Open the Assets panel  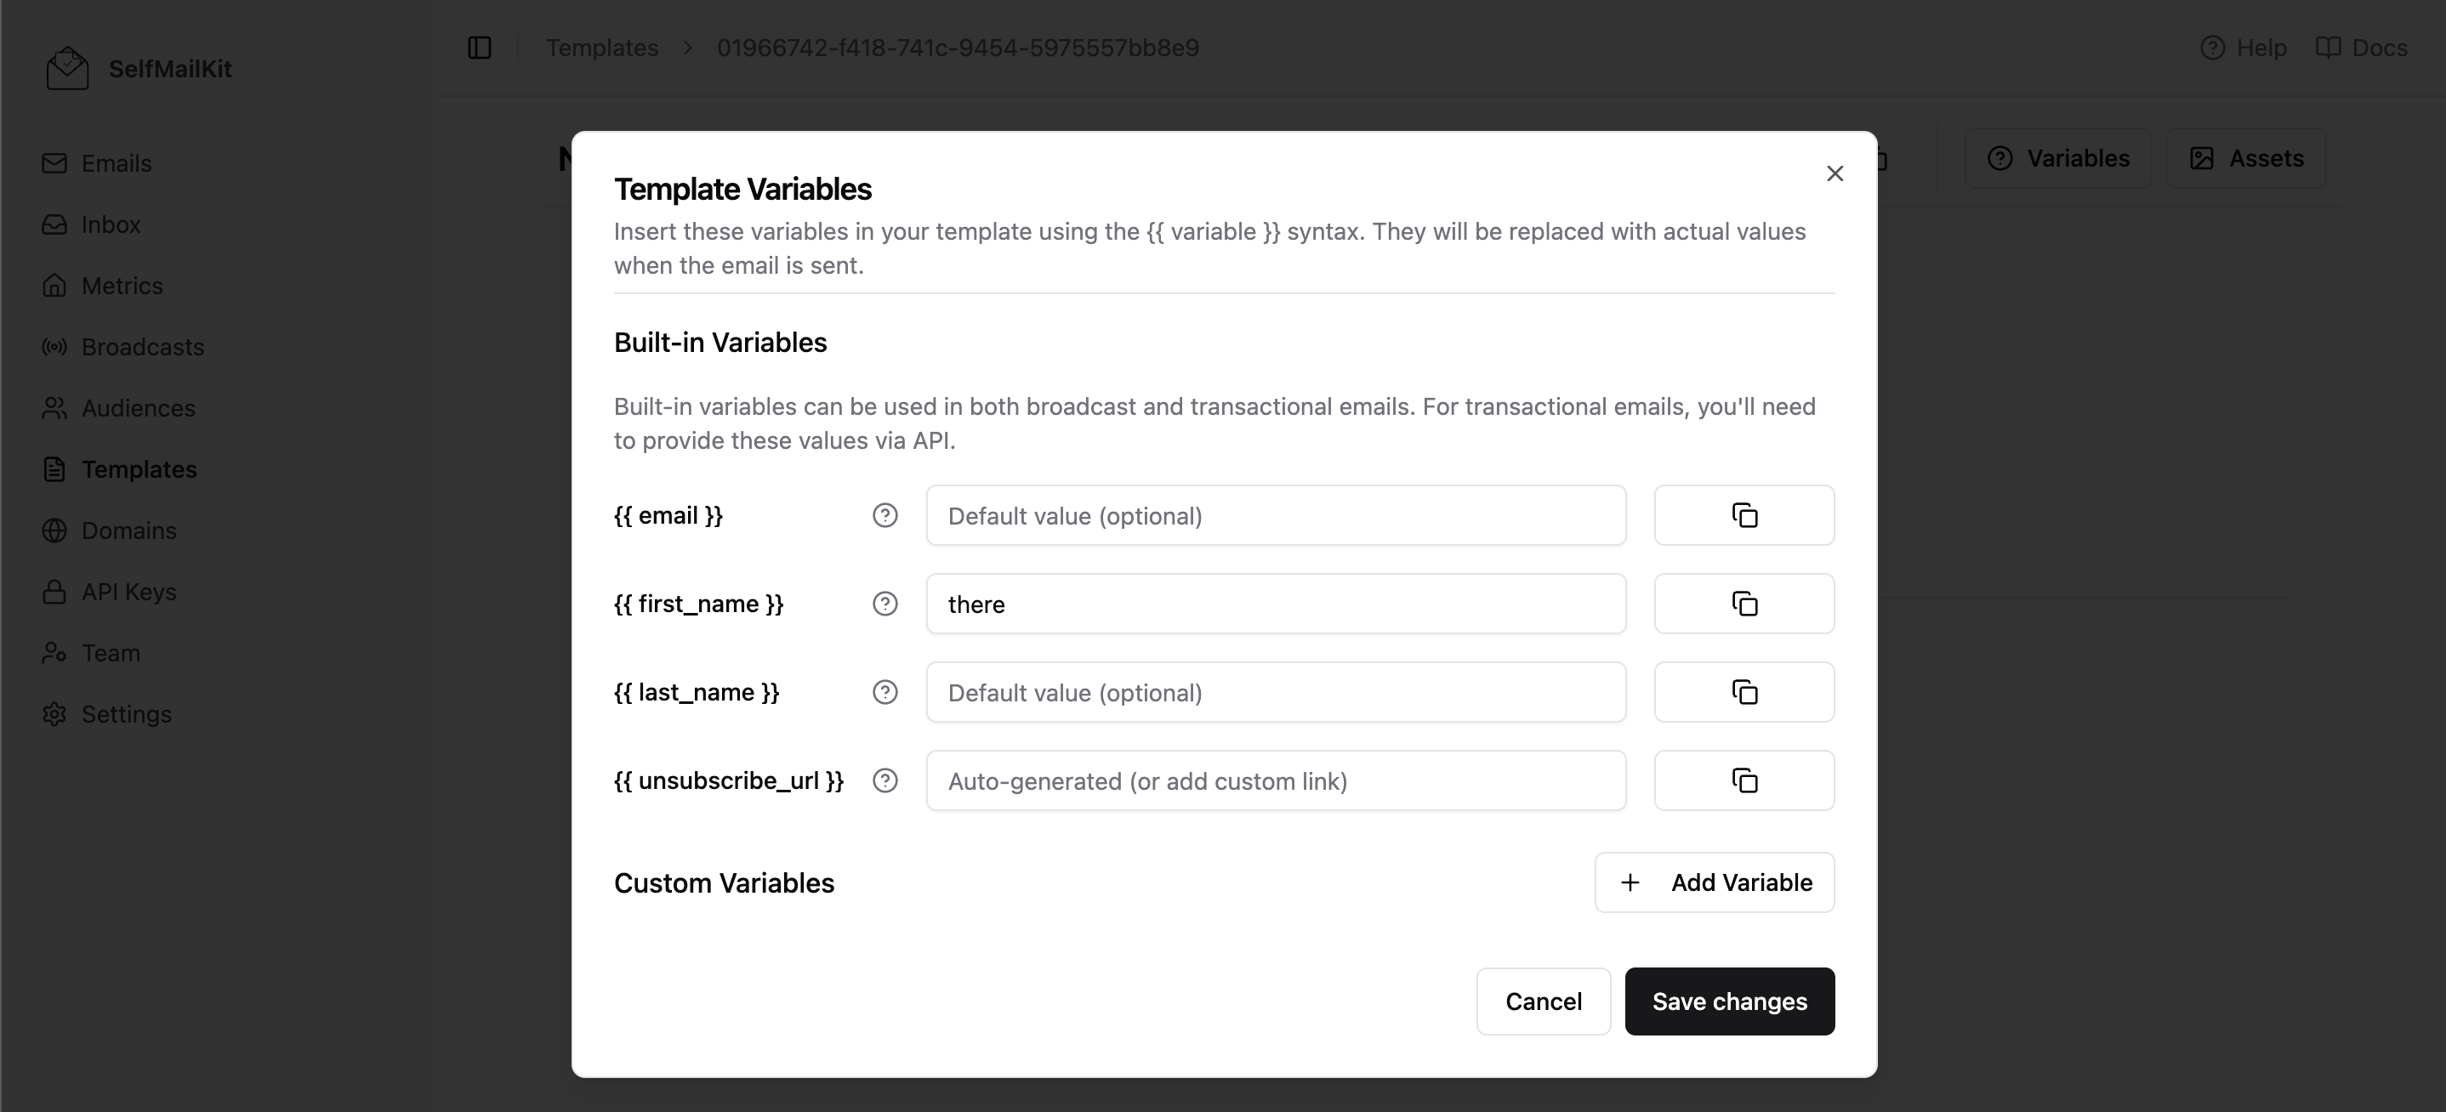point(2245,158)
